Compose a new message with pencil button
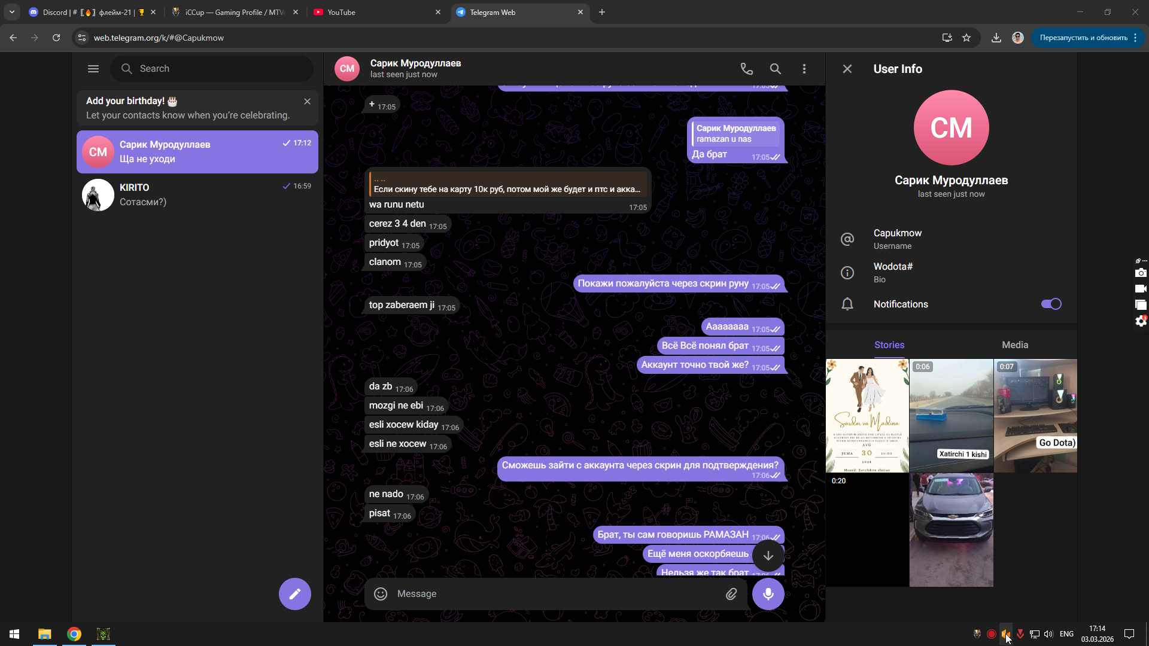1149x646 pixels. pyautogui.click(x=294, y=594)
